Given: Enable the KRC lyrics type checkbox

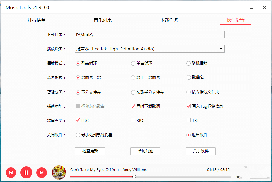Looking at the screenshot, I should [x=133, y=121].
